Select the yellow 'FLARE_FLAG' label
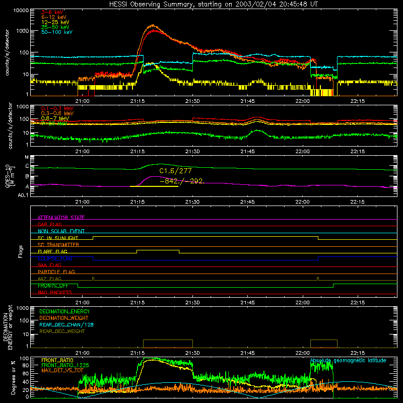The width and height of the screenshot is (403, 403). click(x=52, y=251)
